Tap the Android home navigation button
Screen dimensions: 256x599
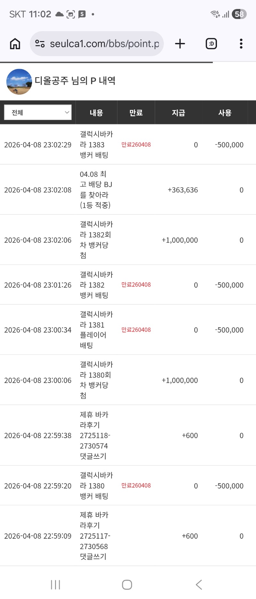[x=127, y=585]
